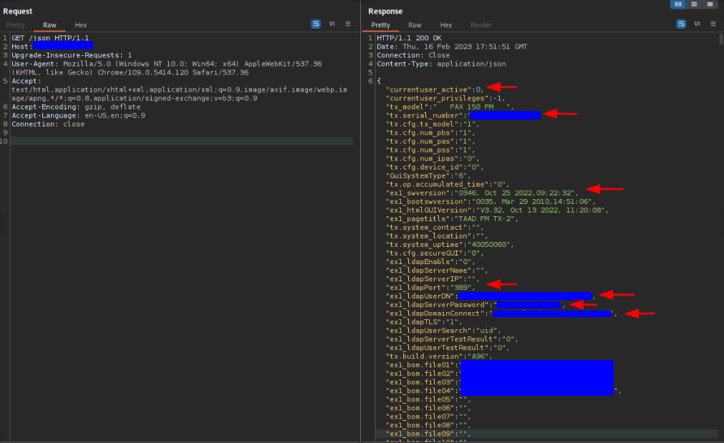Click the GET /json HTTP/1.1 request line

pyautogui.click(x=50, y=37)
